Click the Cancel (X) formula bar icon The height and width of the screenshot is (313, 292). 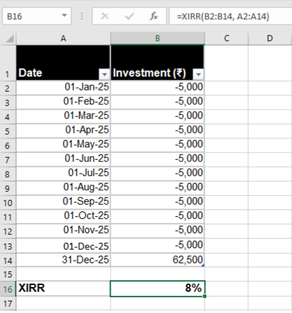point(105,16)
